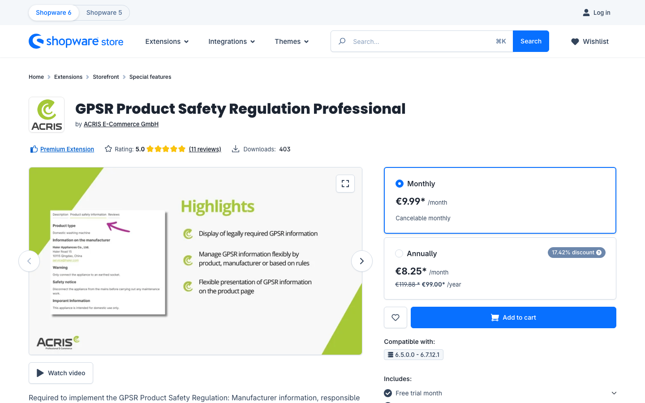The image size is (645, 403).
Task: Click the Watch video play icon
Action: click(40, 373)
